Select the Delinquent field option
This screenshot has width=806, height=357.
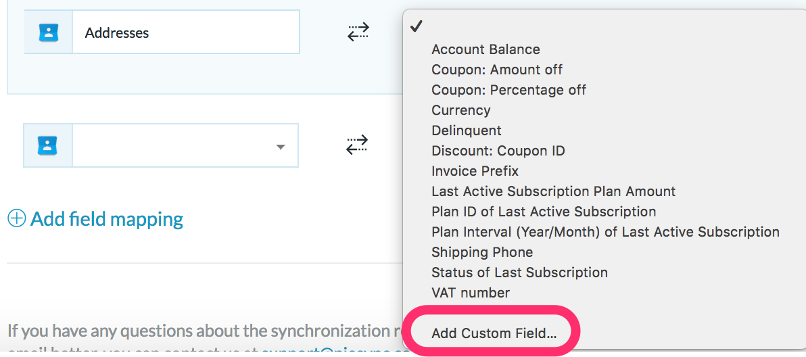(x=467, y=130)
